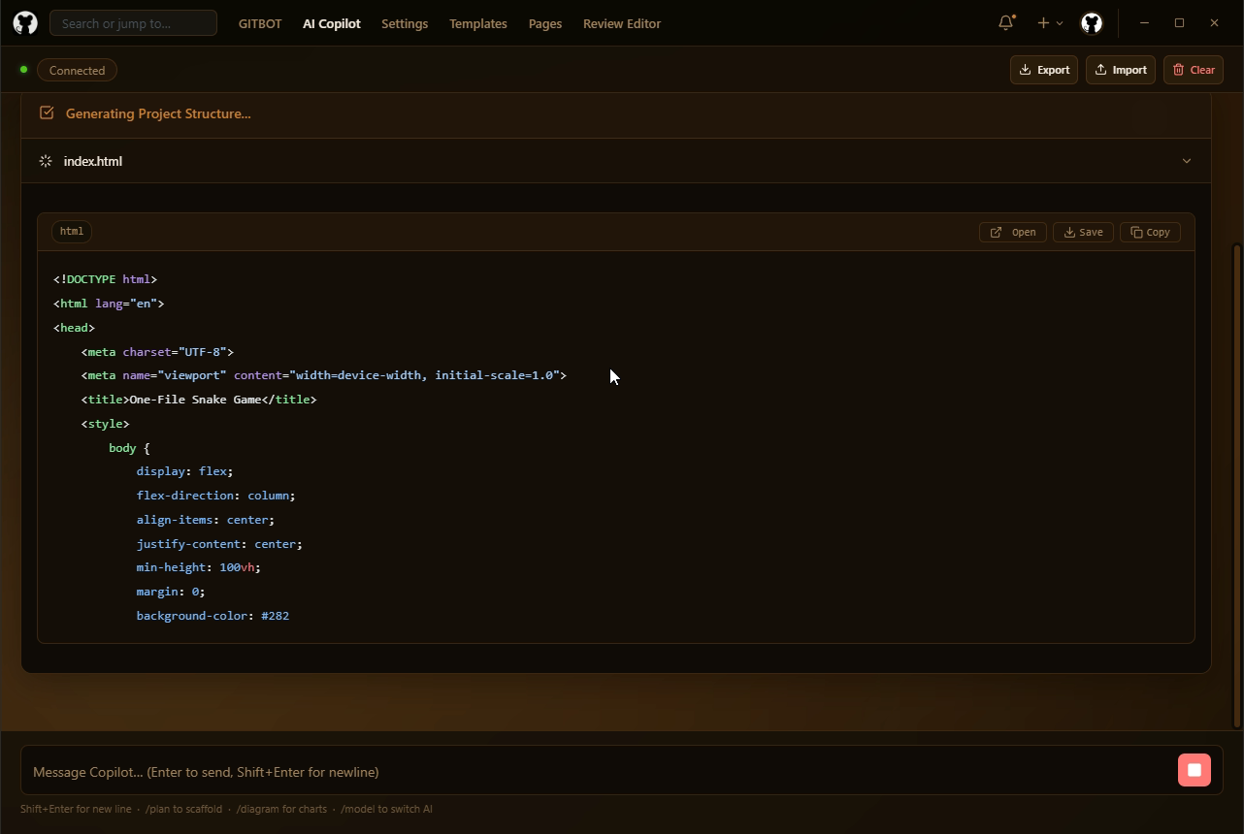Click the Connected status badge
1244x834 pixels.
coord(77,70)
